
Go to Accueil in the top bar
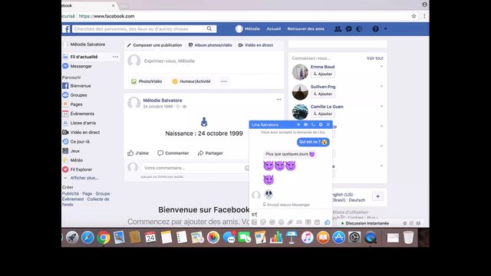click(274, 29)
